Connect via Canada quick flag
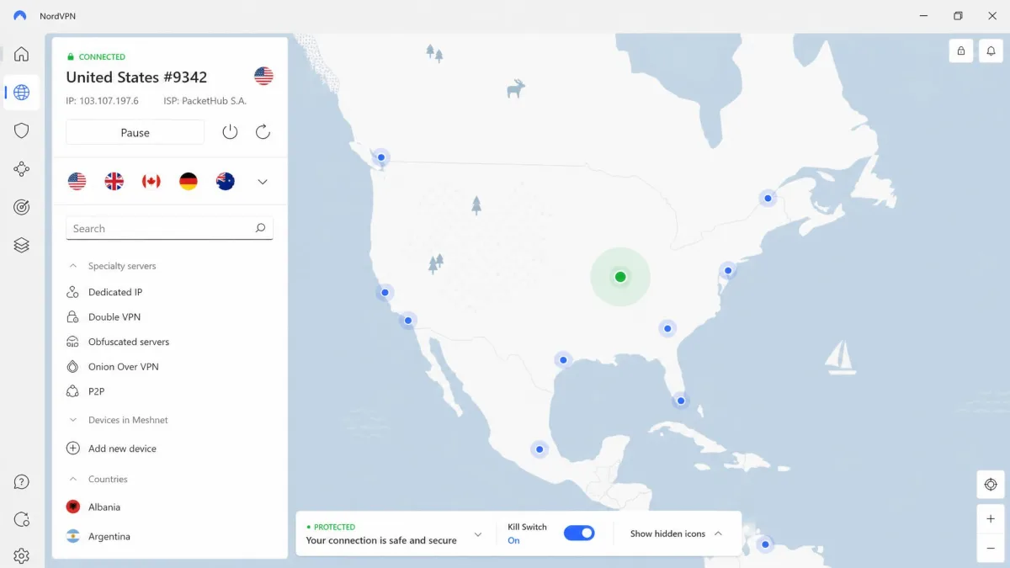 tap(151, 181)
